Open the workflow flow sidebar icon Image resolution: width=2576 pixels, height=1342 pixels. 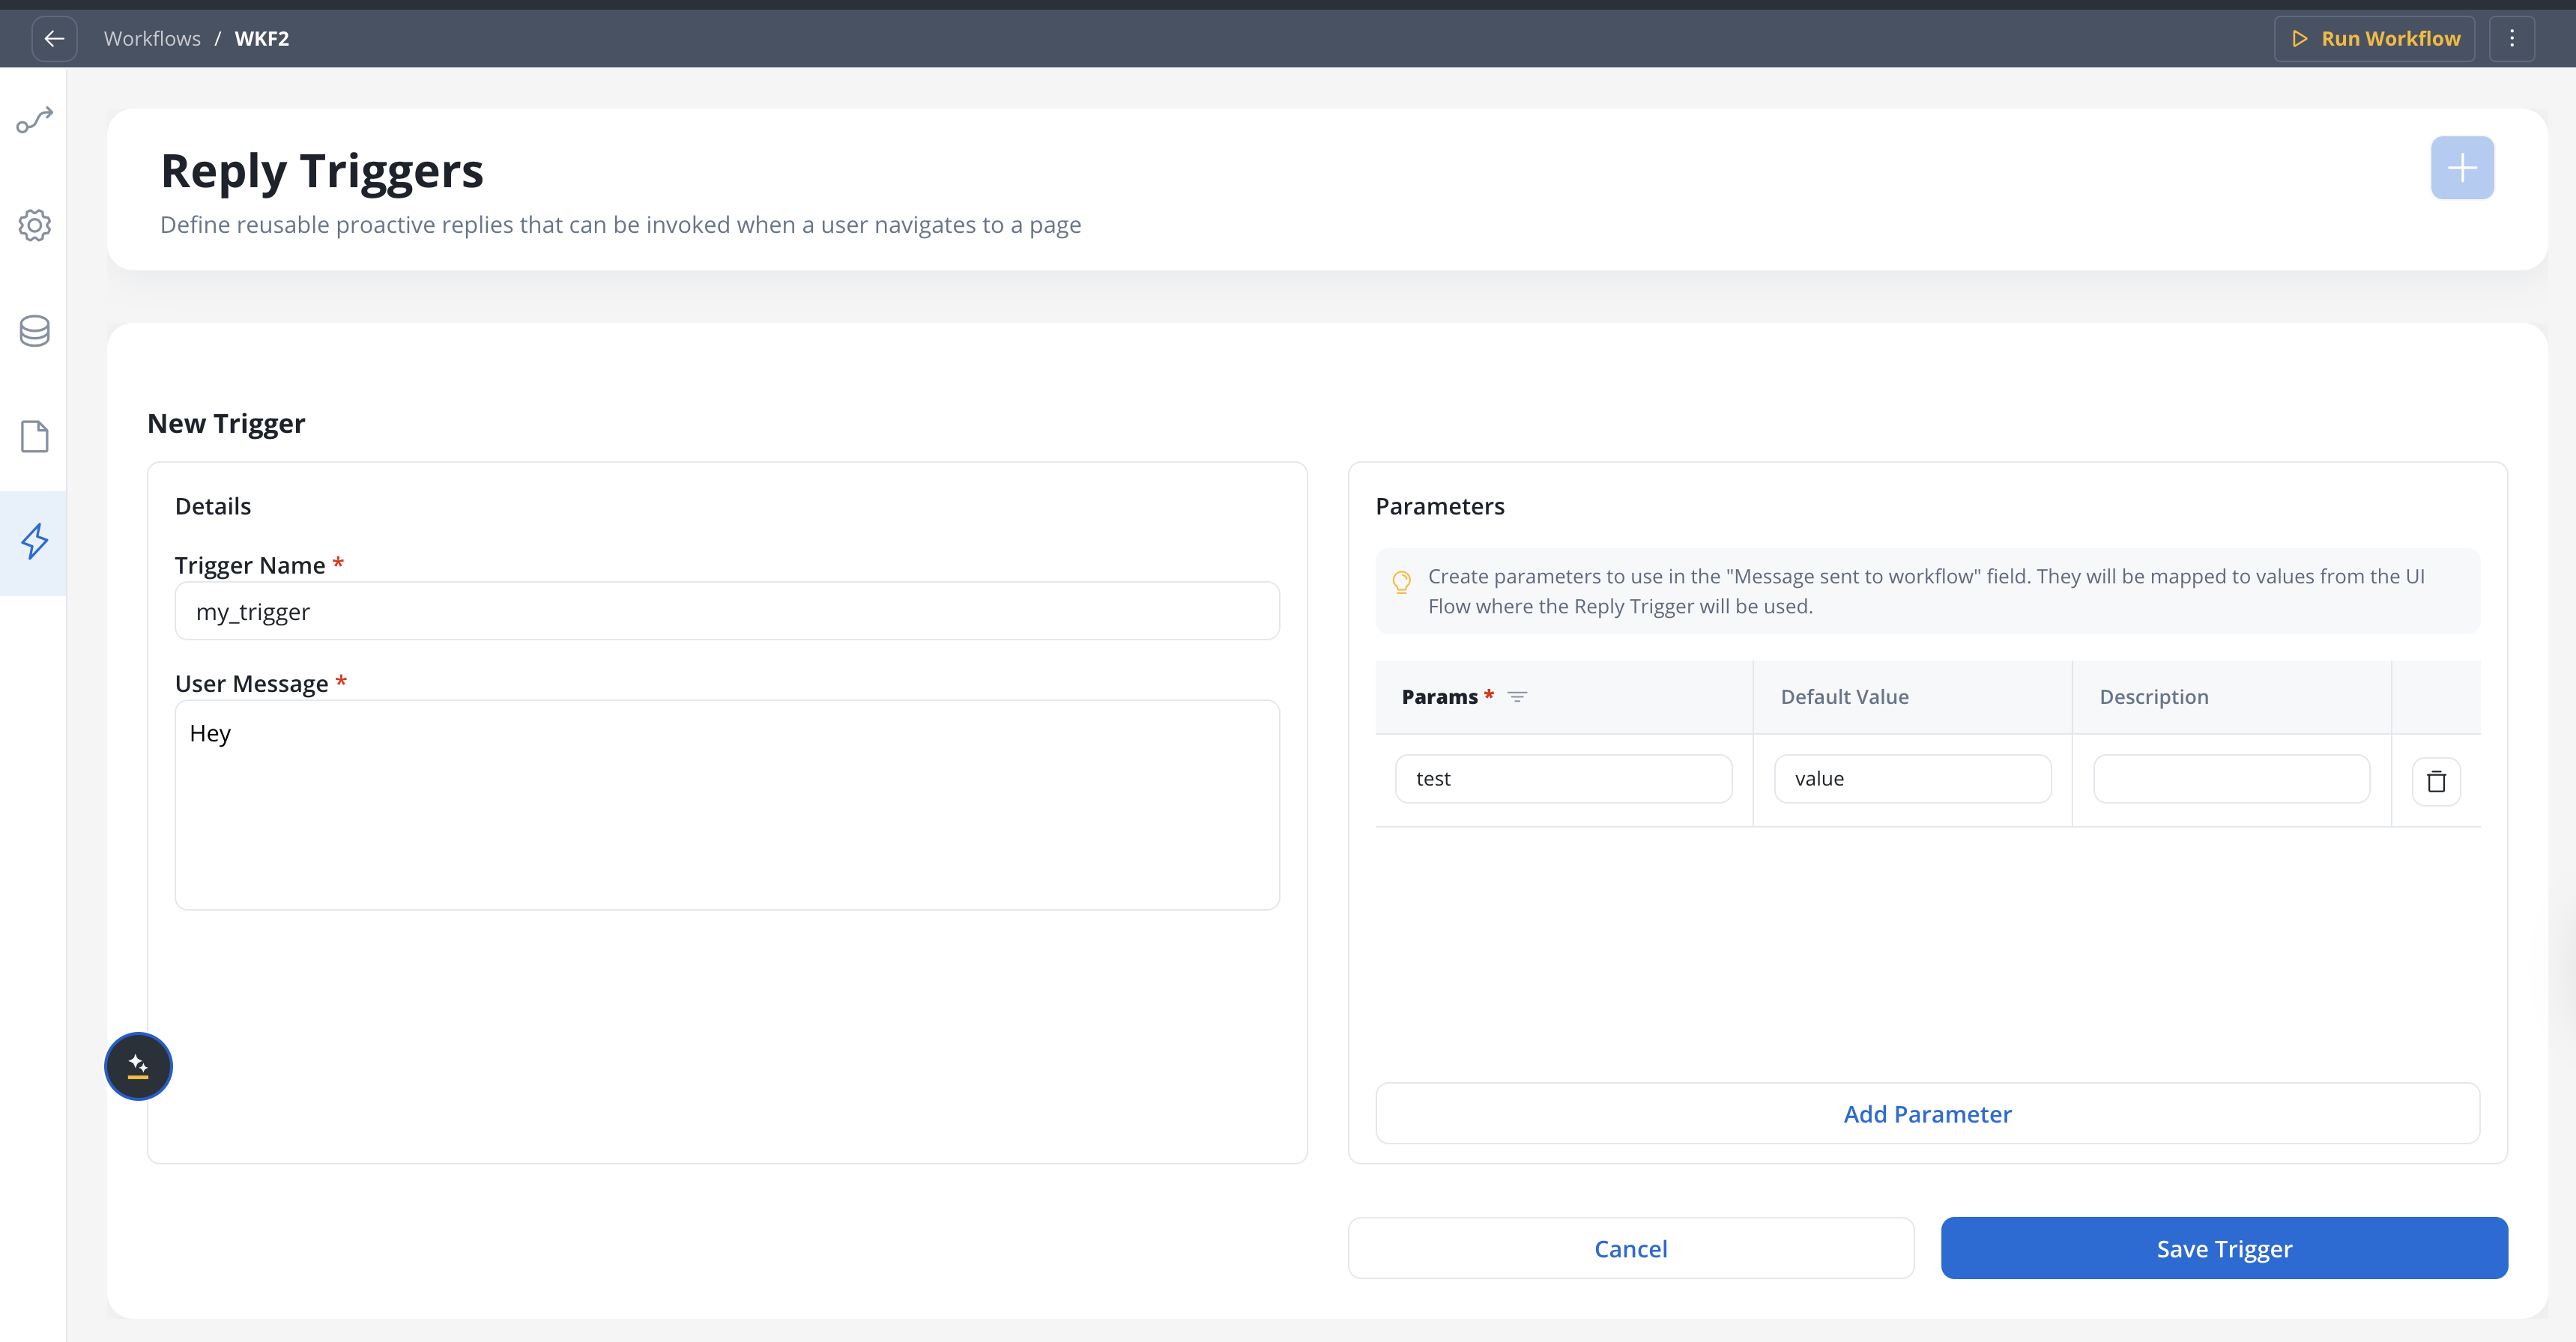pyautogui.click(x=34, y=120)
